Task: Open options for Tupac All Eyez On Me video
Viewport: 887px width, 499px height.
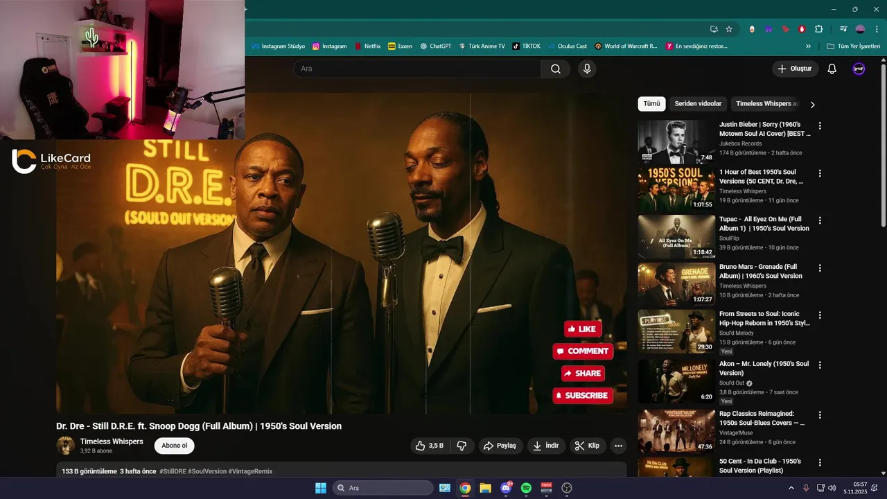Action: 820,220
